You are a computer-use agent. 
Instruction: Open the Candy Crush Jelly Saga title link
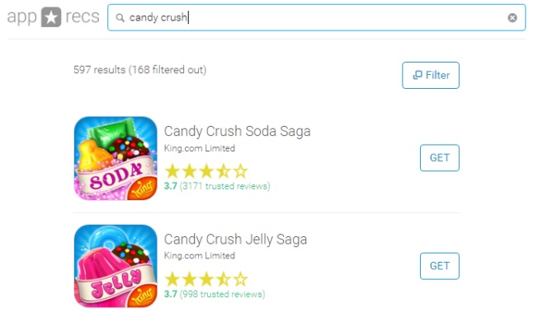[235, 240]
